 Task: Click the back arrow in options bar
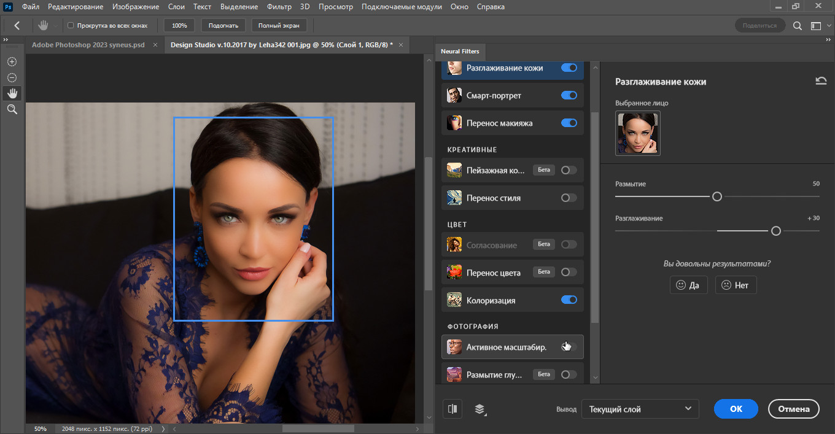point(17,26)
